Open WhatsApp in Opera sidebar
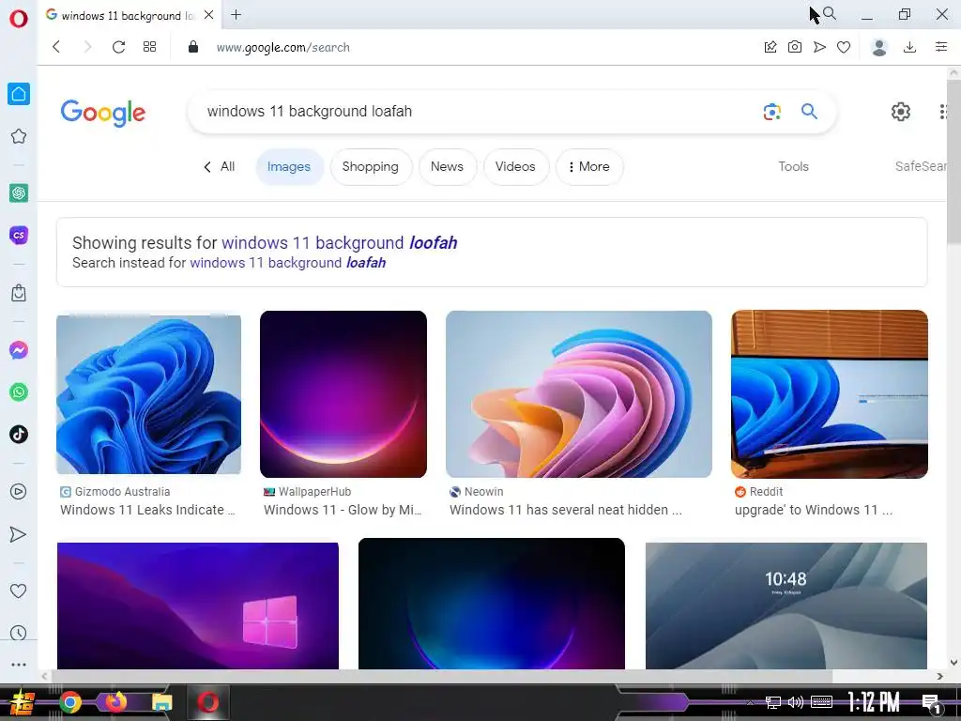Screen dimensions: 961x721 click(x=19, y=392)
